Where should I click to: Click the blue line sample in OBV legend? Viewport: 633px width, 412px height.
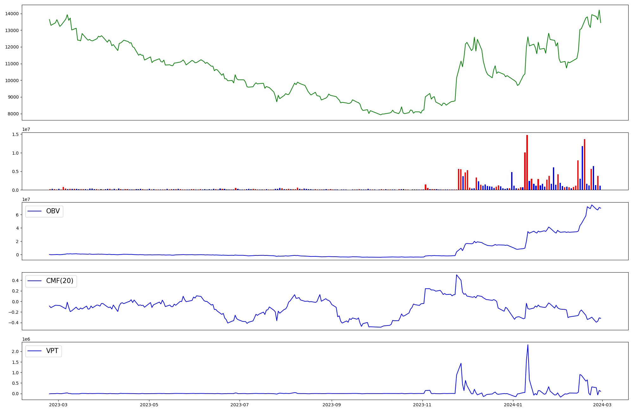tap(35, 211)
